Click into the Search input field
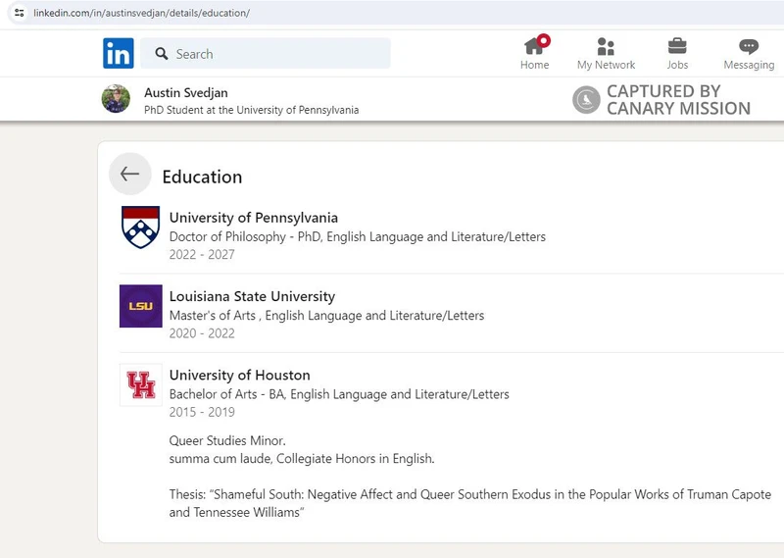 266,54
